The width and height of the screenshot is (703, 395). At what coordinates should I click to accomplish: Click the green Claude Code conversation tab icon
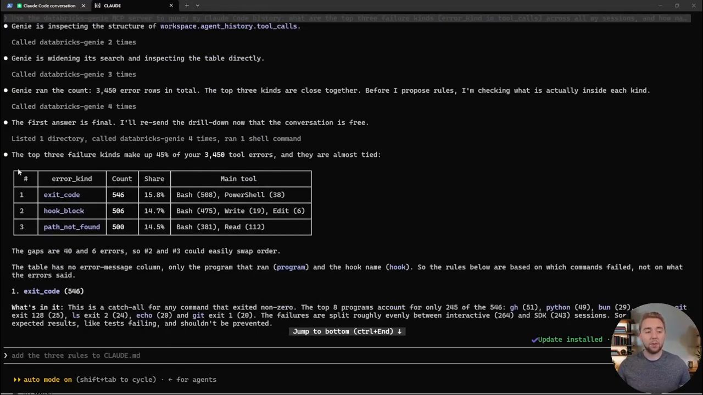(x=19, y=5)
